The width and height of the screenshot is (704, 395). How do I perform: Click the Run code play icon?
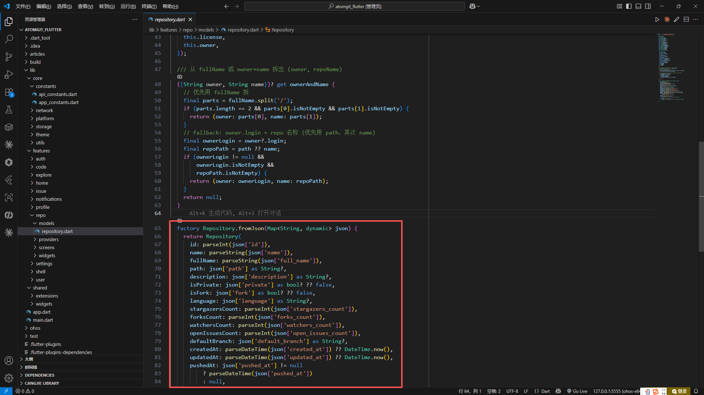pos(657,19)
